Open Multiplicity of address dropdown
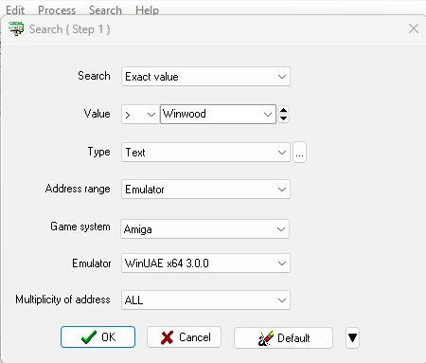 205,299
